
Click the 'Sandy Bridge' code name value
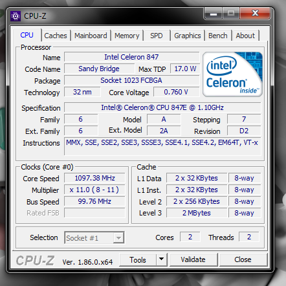[99, 69]
